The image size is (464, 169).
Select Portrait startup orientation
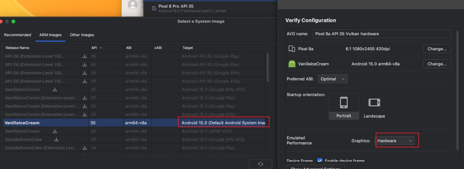click(344, 106)
